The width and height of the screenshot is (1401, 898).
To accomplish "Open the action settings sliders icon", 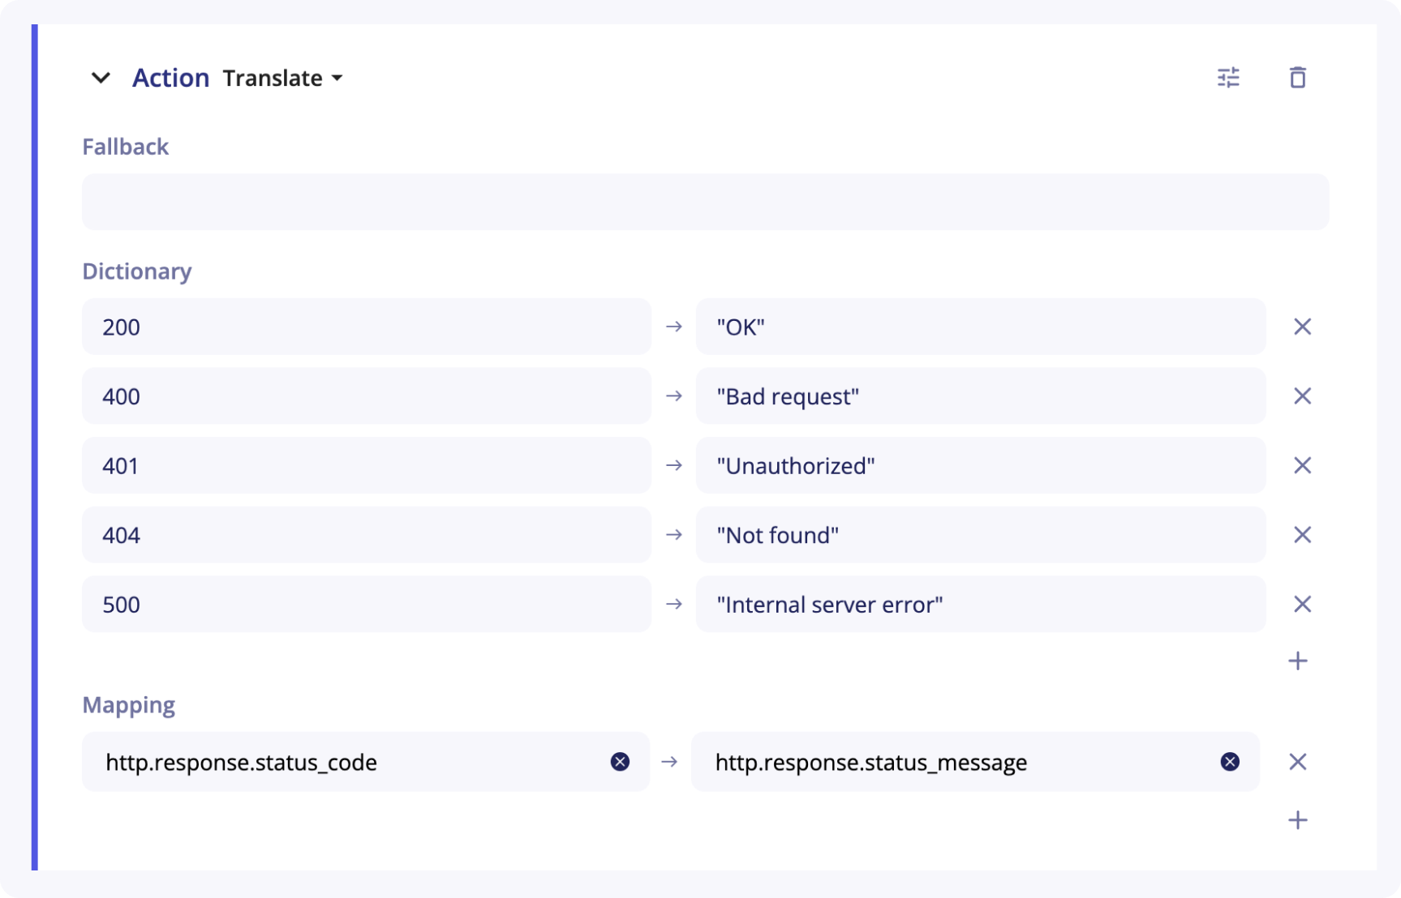I will coord(1228,78).
